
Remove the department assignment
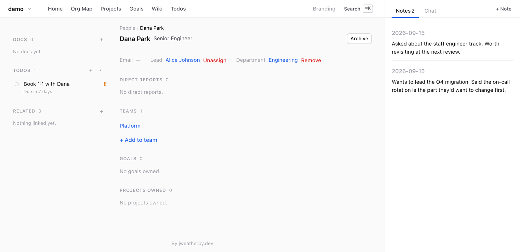(311, 60)
